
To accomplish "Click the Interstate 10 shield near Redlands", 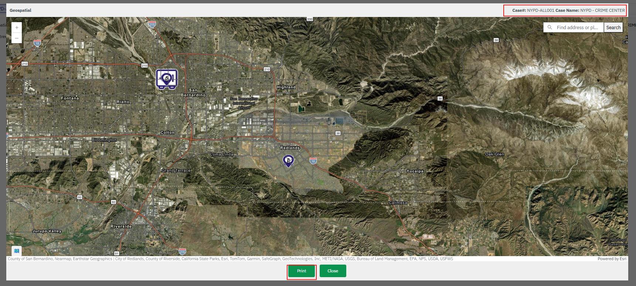I will click(313, 161).
